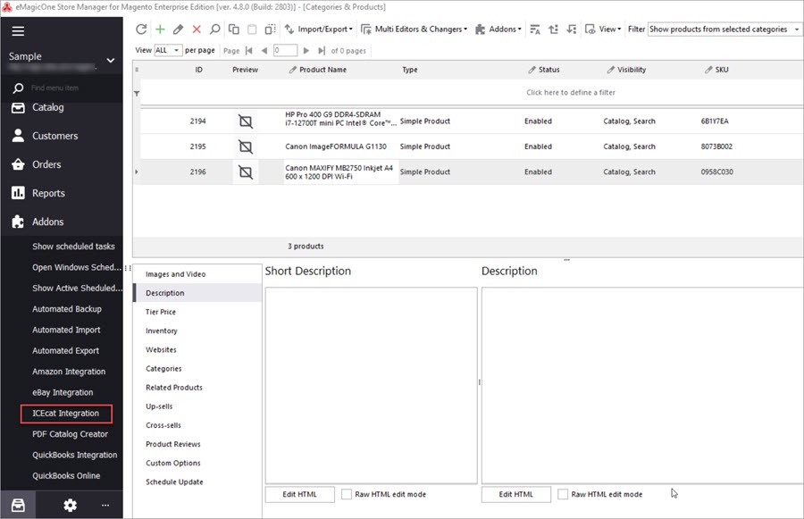Open the Filter products dropdown

click(724, 29)
